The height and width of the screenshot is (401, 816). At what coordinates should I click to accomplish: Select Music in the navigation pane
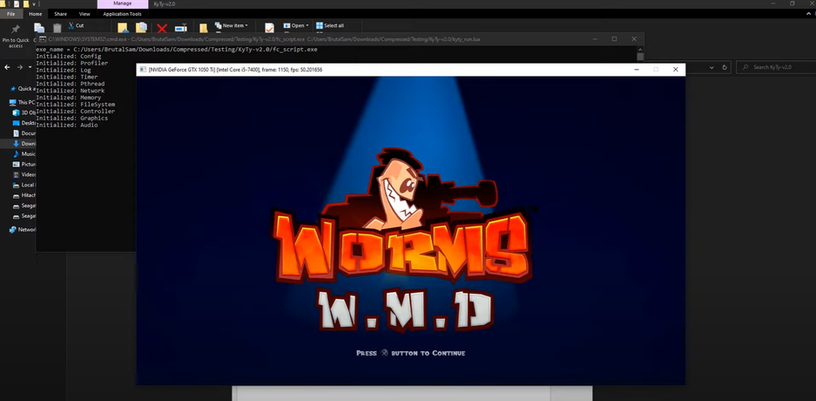pyautogui.click(x=28, y=153)
